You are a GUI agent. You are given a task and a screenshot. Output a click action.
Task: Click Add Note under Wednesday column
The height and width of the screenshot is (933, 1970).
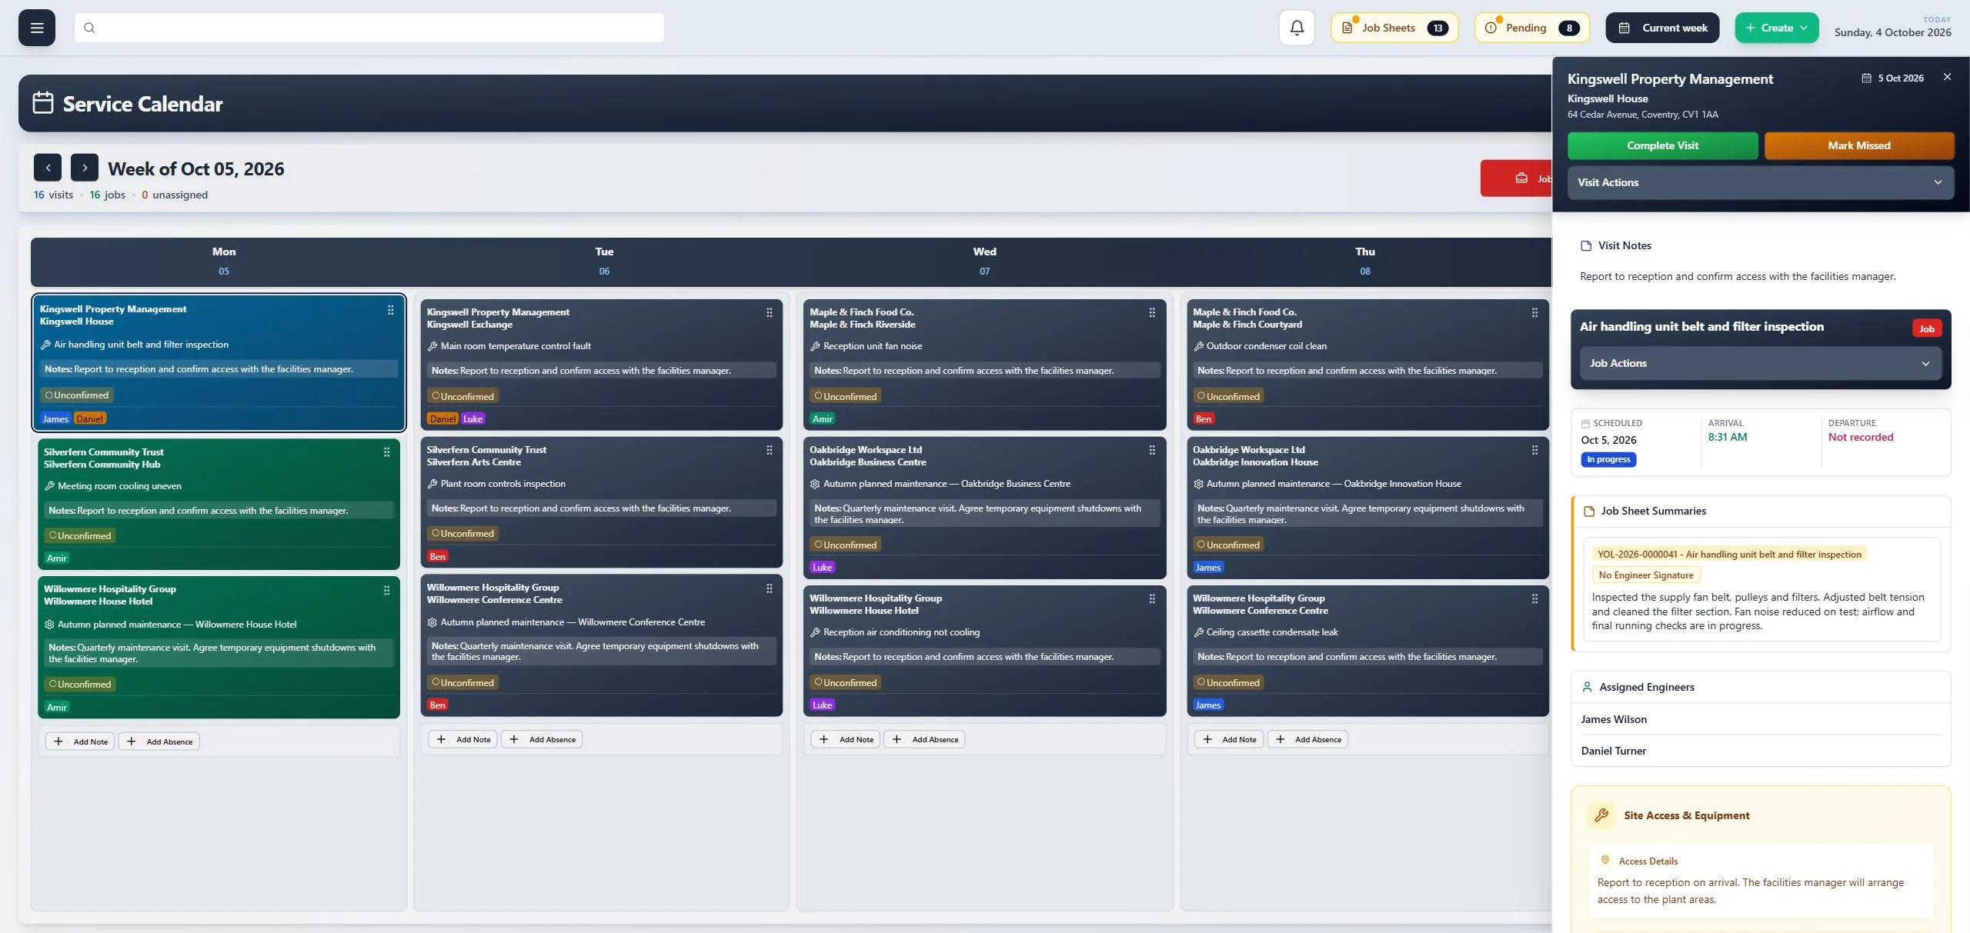[846, 739]
